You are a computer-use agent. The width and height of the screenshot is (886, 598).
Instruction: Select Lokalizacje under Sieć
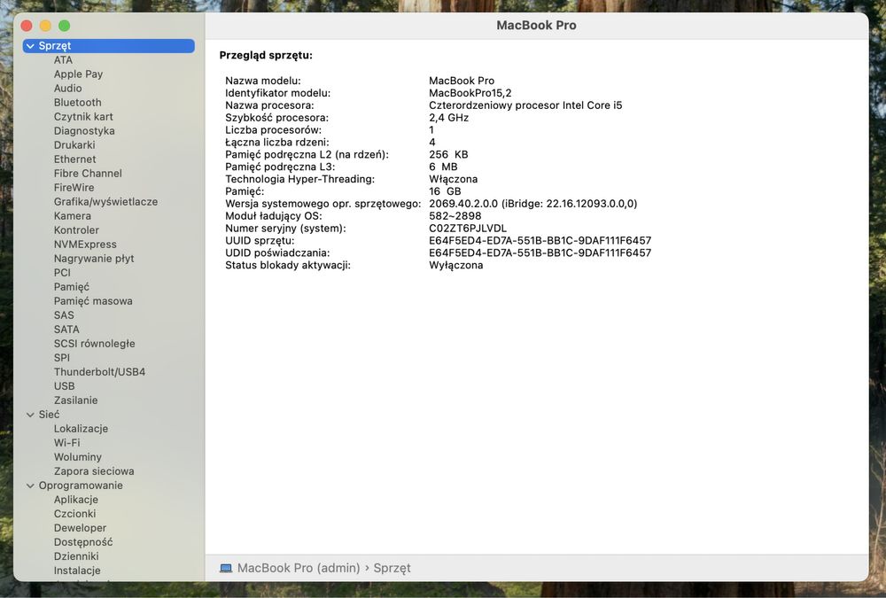(81, 429)
